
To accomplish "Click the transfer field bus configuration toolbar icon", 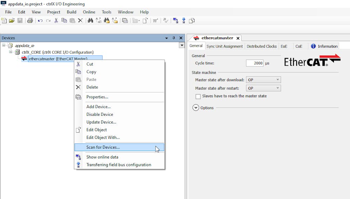I will pos(184,21).
